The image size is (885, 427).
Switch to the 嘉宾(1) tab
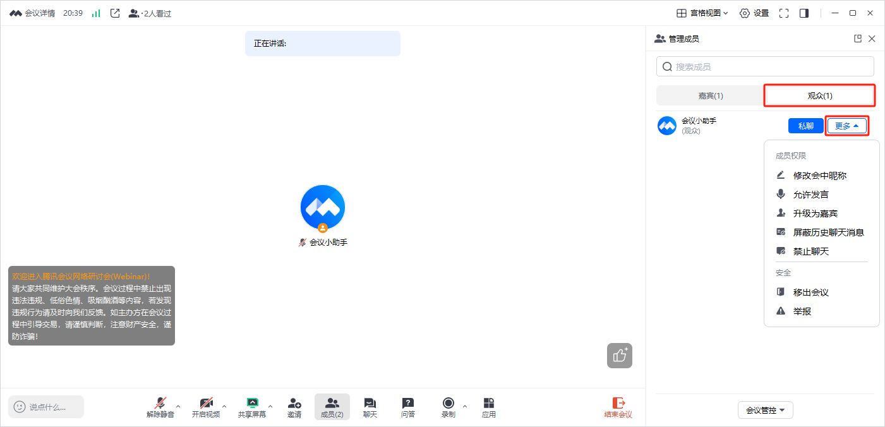pyautogui.click(x=711, y=95)
